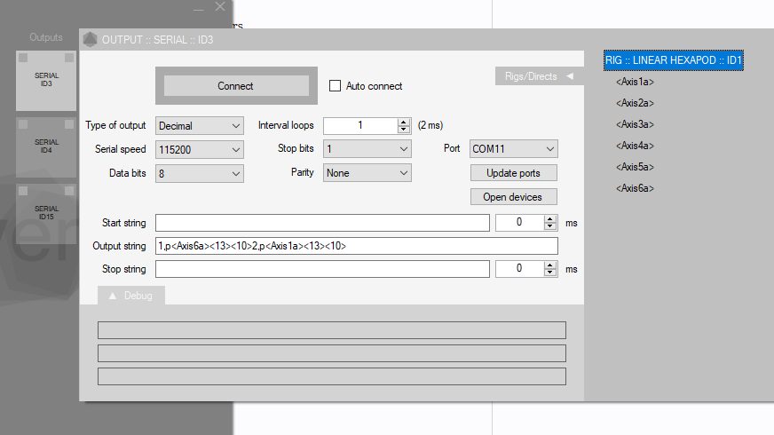Open the SERIAL ID15 output tile

(x=46, y=213)
